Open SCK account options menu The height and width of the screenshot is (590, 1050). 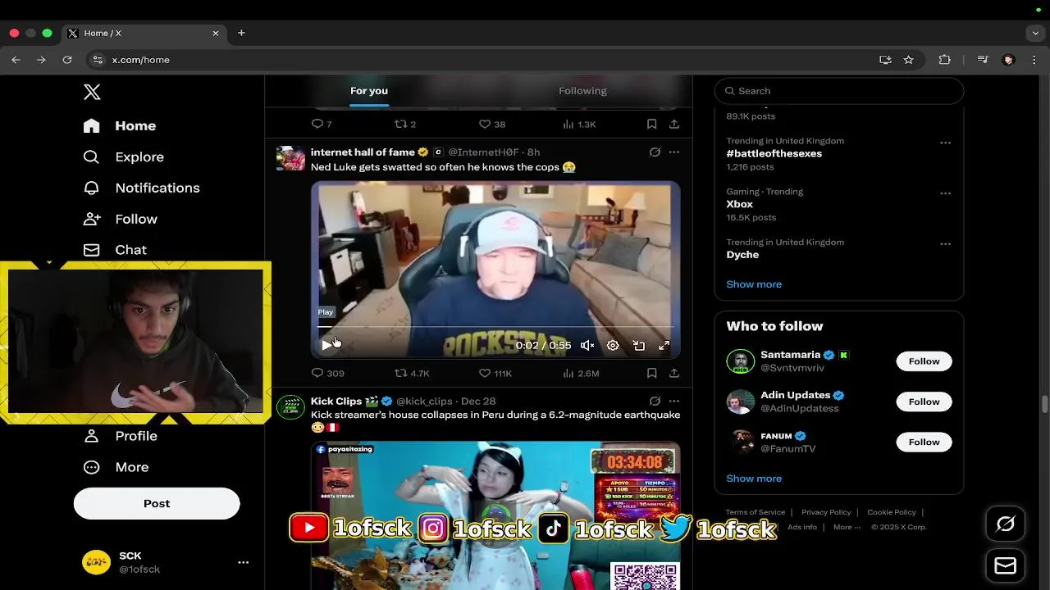point(243,562)
